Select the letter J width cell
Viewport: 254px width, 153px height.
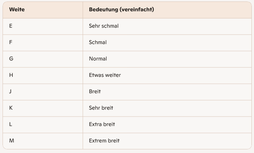click(x=11, y=91)
